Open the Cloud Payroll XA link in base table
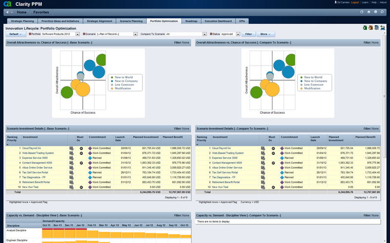The image size is (390, 243). coord(32,148)
